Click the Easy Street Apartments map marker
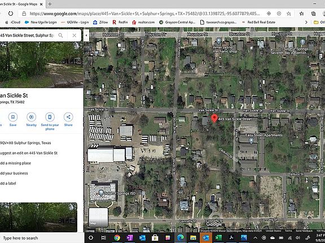325x243 pixels. pyautogui.click(x=251, y=141)
